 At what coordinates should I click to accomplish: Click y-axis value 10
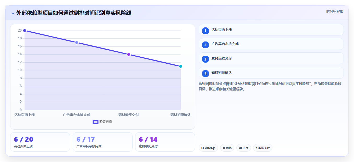[x=20, y=70]
